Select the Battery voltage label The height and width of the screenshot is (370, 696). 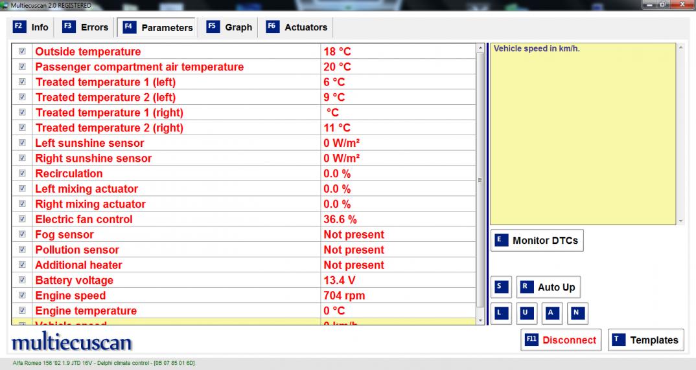click(74, 280)
